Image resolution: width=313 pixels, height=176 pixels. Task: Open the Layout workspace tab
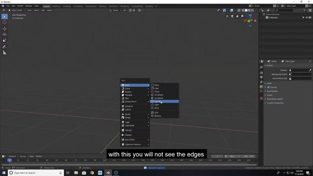click(x=46, y=6)
